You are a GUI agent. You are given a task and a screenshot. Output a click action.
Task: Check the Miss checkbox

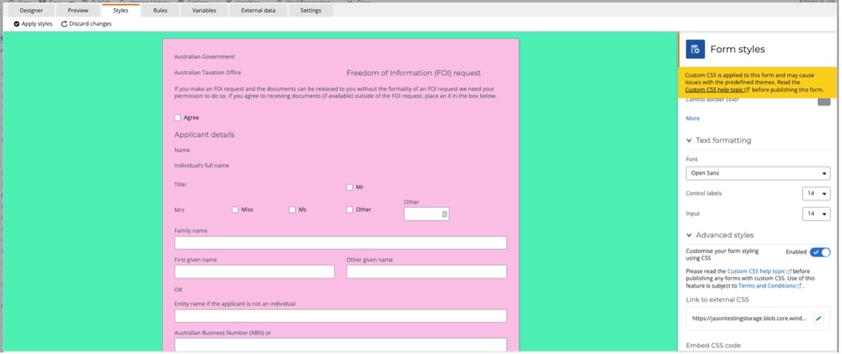236,210
